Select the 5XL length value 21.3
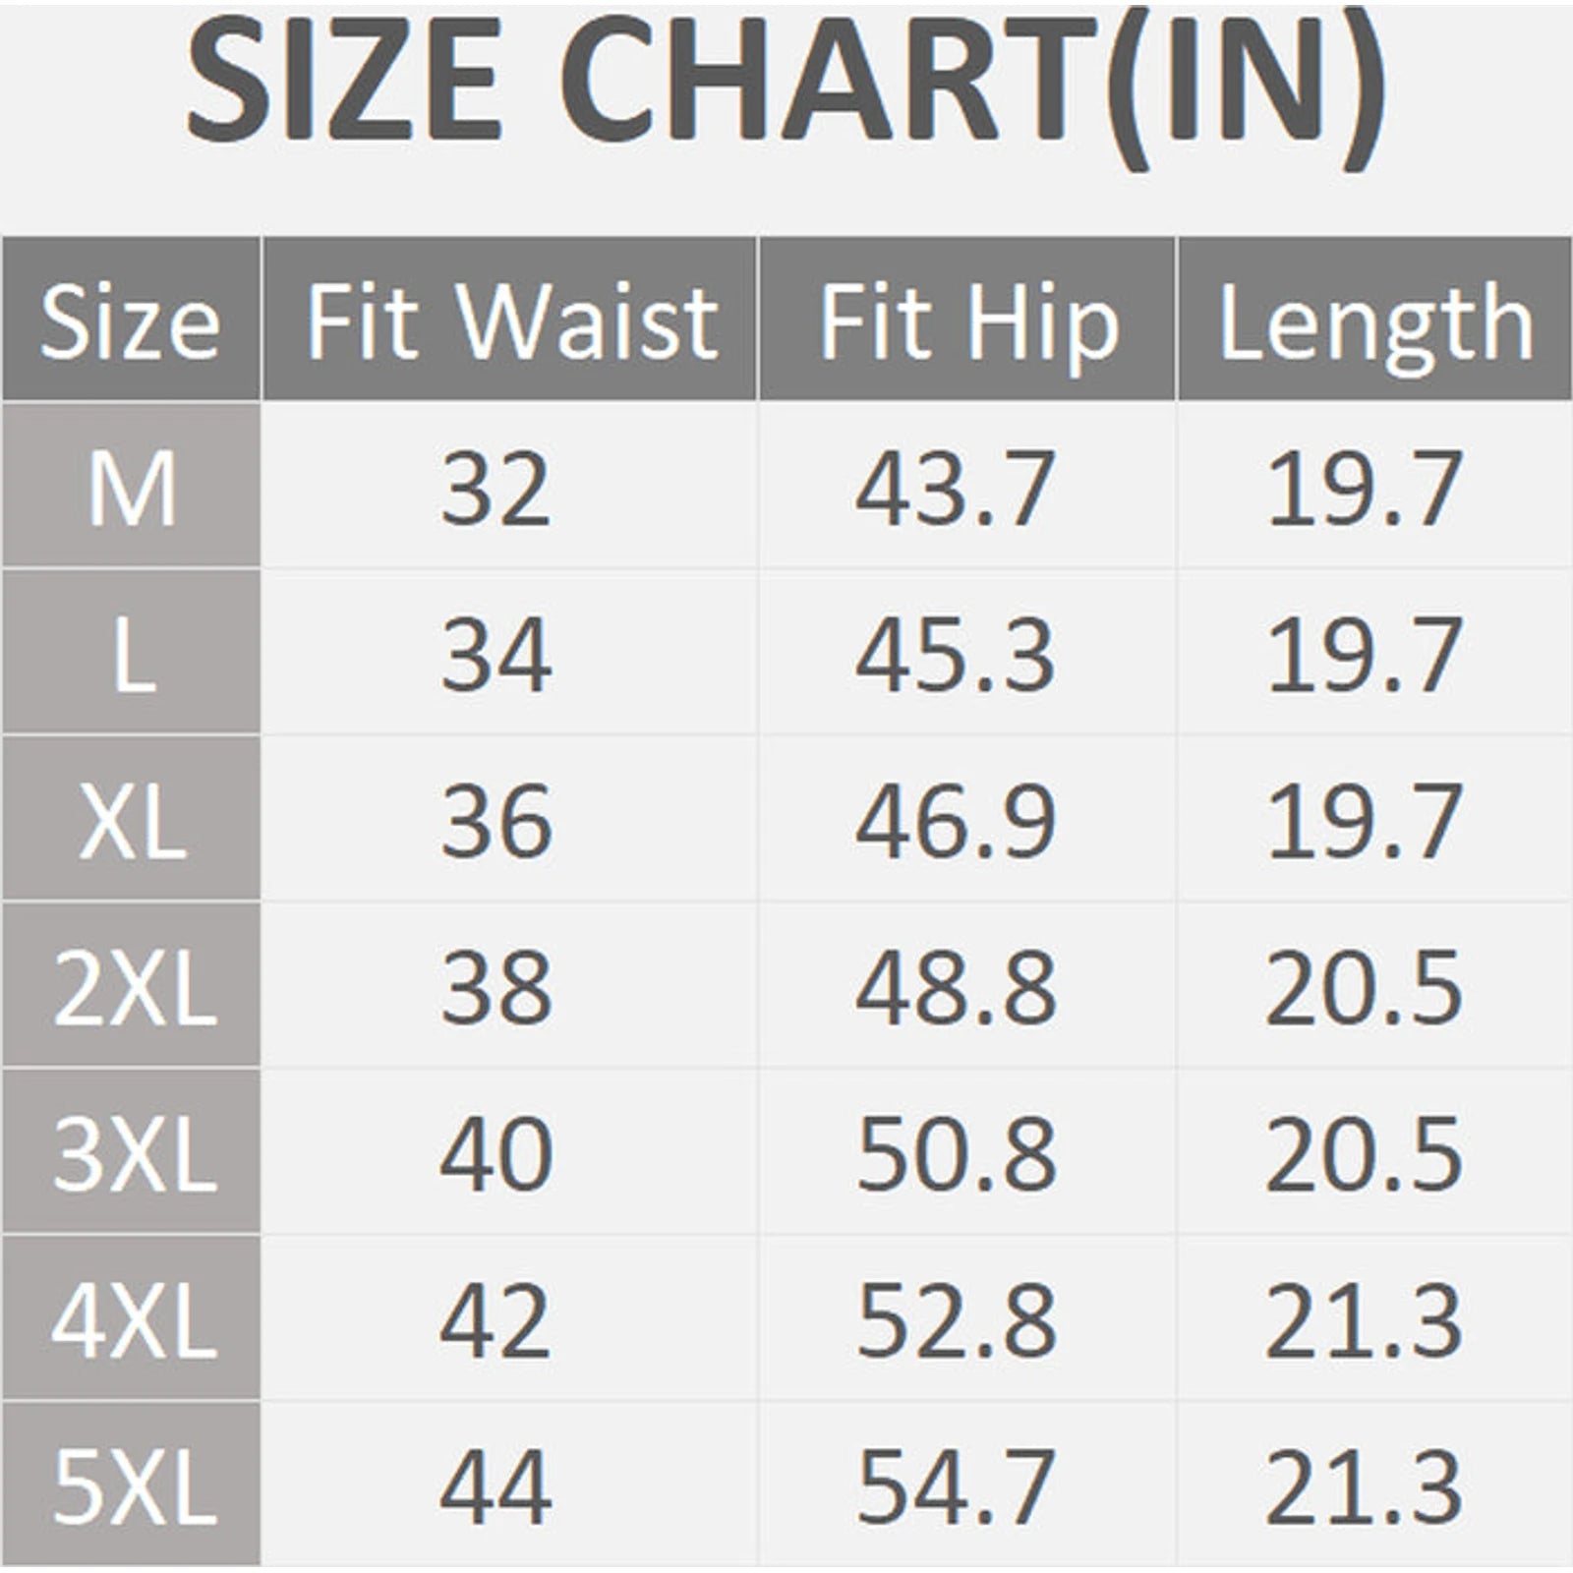The height and width of the screenshot is (1573, 1573). [x=1364, y=1485]
